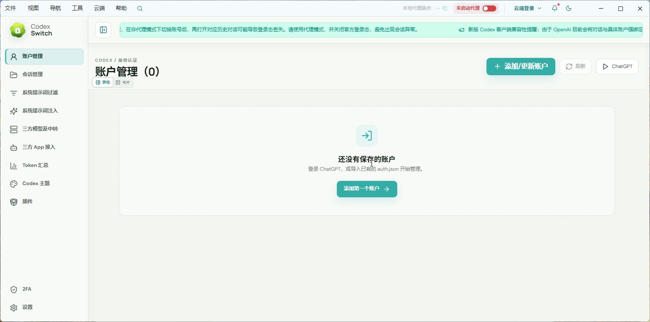
Task: Copy the local proxy endpoint via copy icon
Action: click(x=445, y=8)
